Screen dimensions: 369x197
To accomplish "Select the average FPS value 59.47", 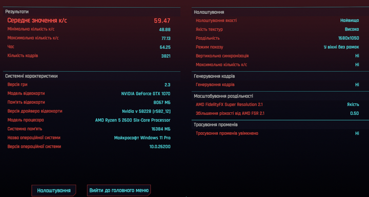I will [x=162, y=20].
